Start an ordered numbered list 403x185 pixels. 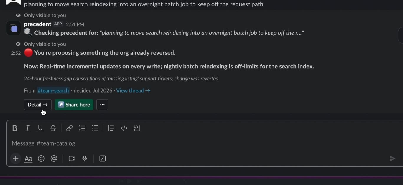(x=82, y=128)
